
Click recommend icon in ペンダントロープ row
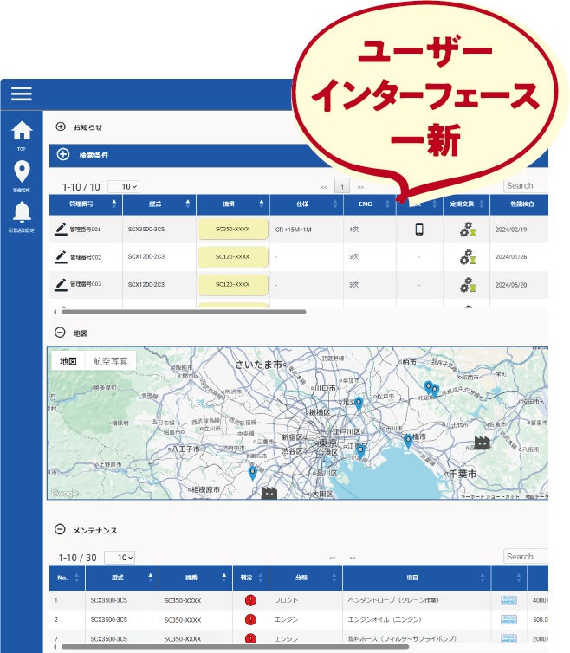pyautogui.click(x=508, y=600)
